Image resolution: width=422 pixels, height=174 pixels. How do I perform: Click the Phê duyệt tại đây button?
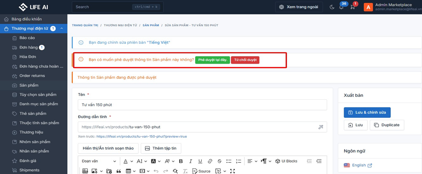point(212,60)
